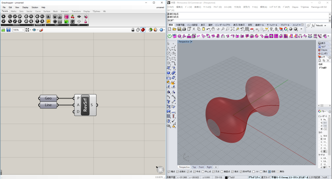This screenshot has width=332, height=179.
Task: Enable the 中心点 osnap checkbox
Action: click(x=203, y=172)
